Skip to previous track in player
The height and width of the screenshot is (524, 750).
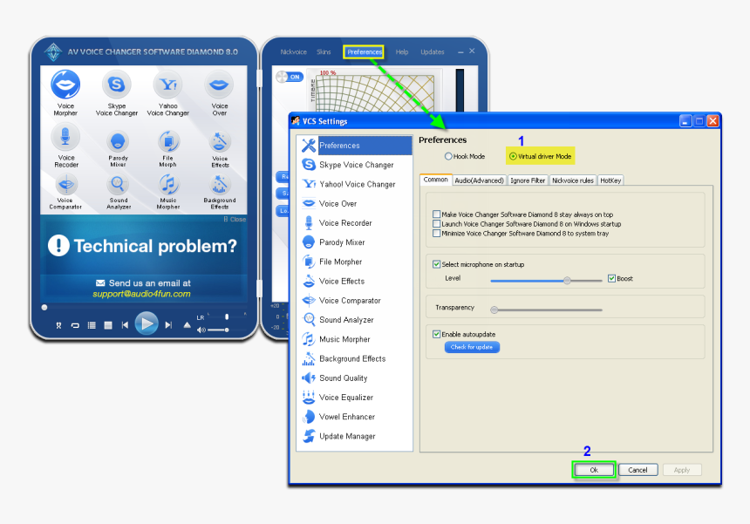point(125,325)
